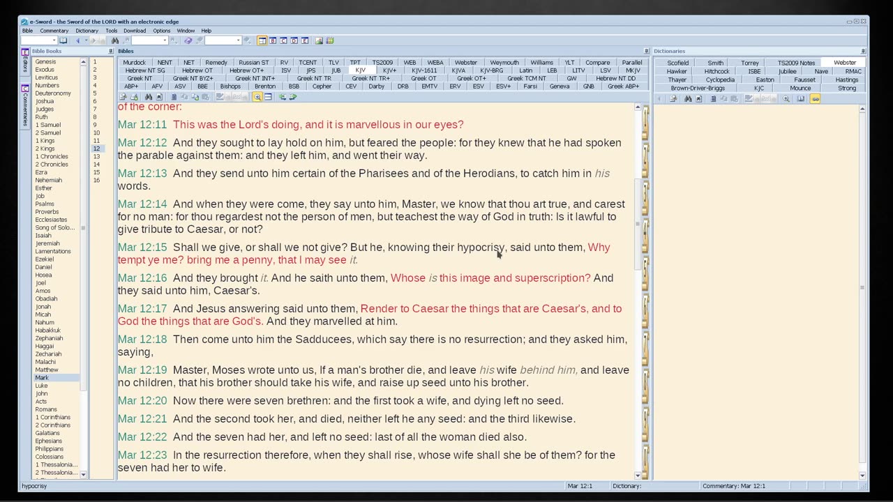Screen dimensions: 893x502
Task: Click the blue back navigation arrow
Action: pyautogui.click(x=77, y=40)
